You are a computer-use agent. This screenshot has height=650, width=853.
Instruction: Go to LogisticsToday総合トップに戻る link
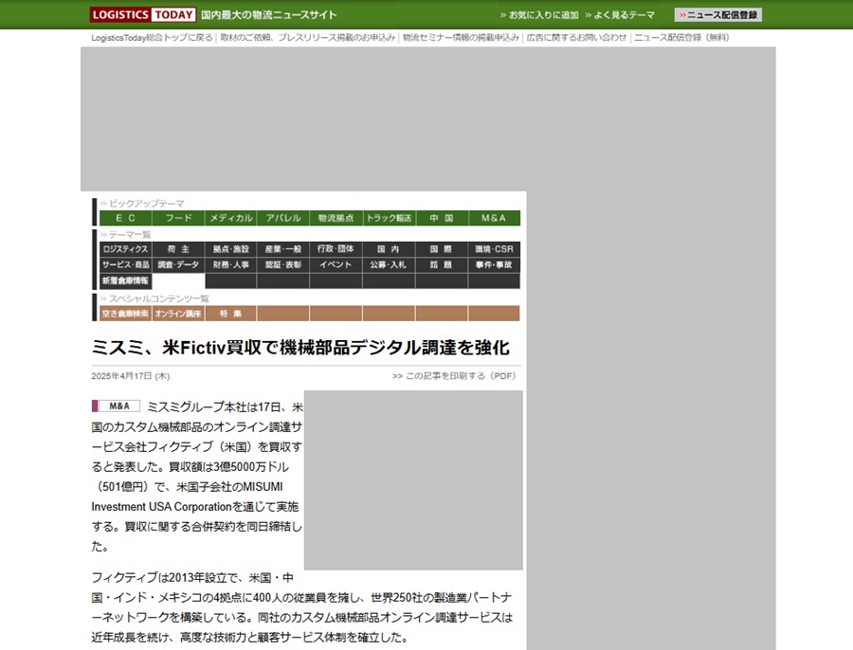click(x=152, y=38)
